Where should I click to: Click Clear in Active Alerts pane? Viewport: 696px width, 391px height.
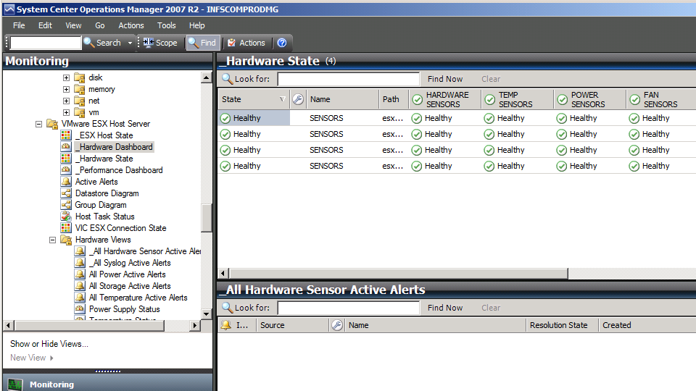[x=491, y=308]
